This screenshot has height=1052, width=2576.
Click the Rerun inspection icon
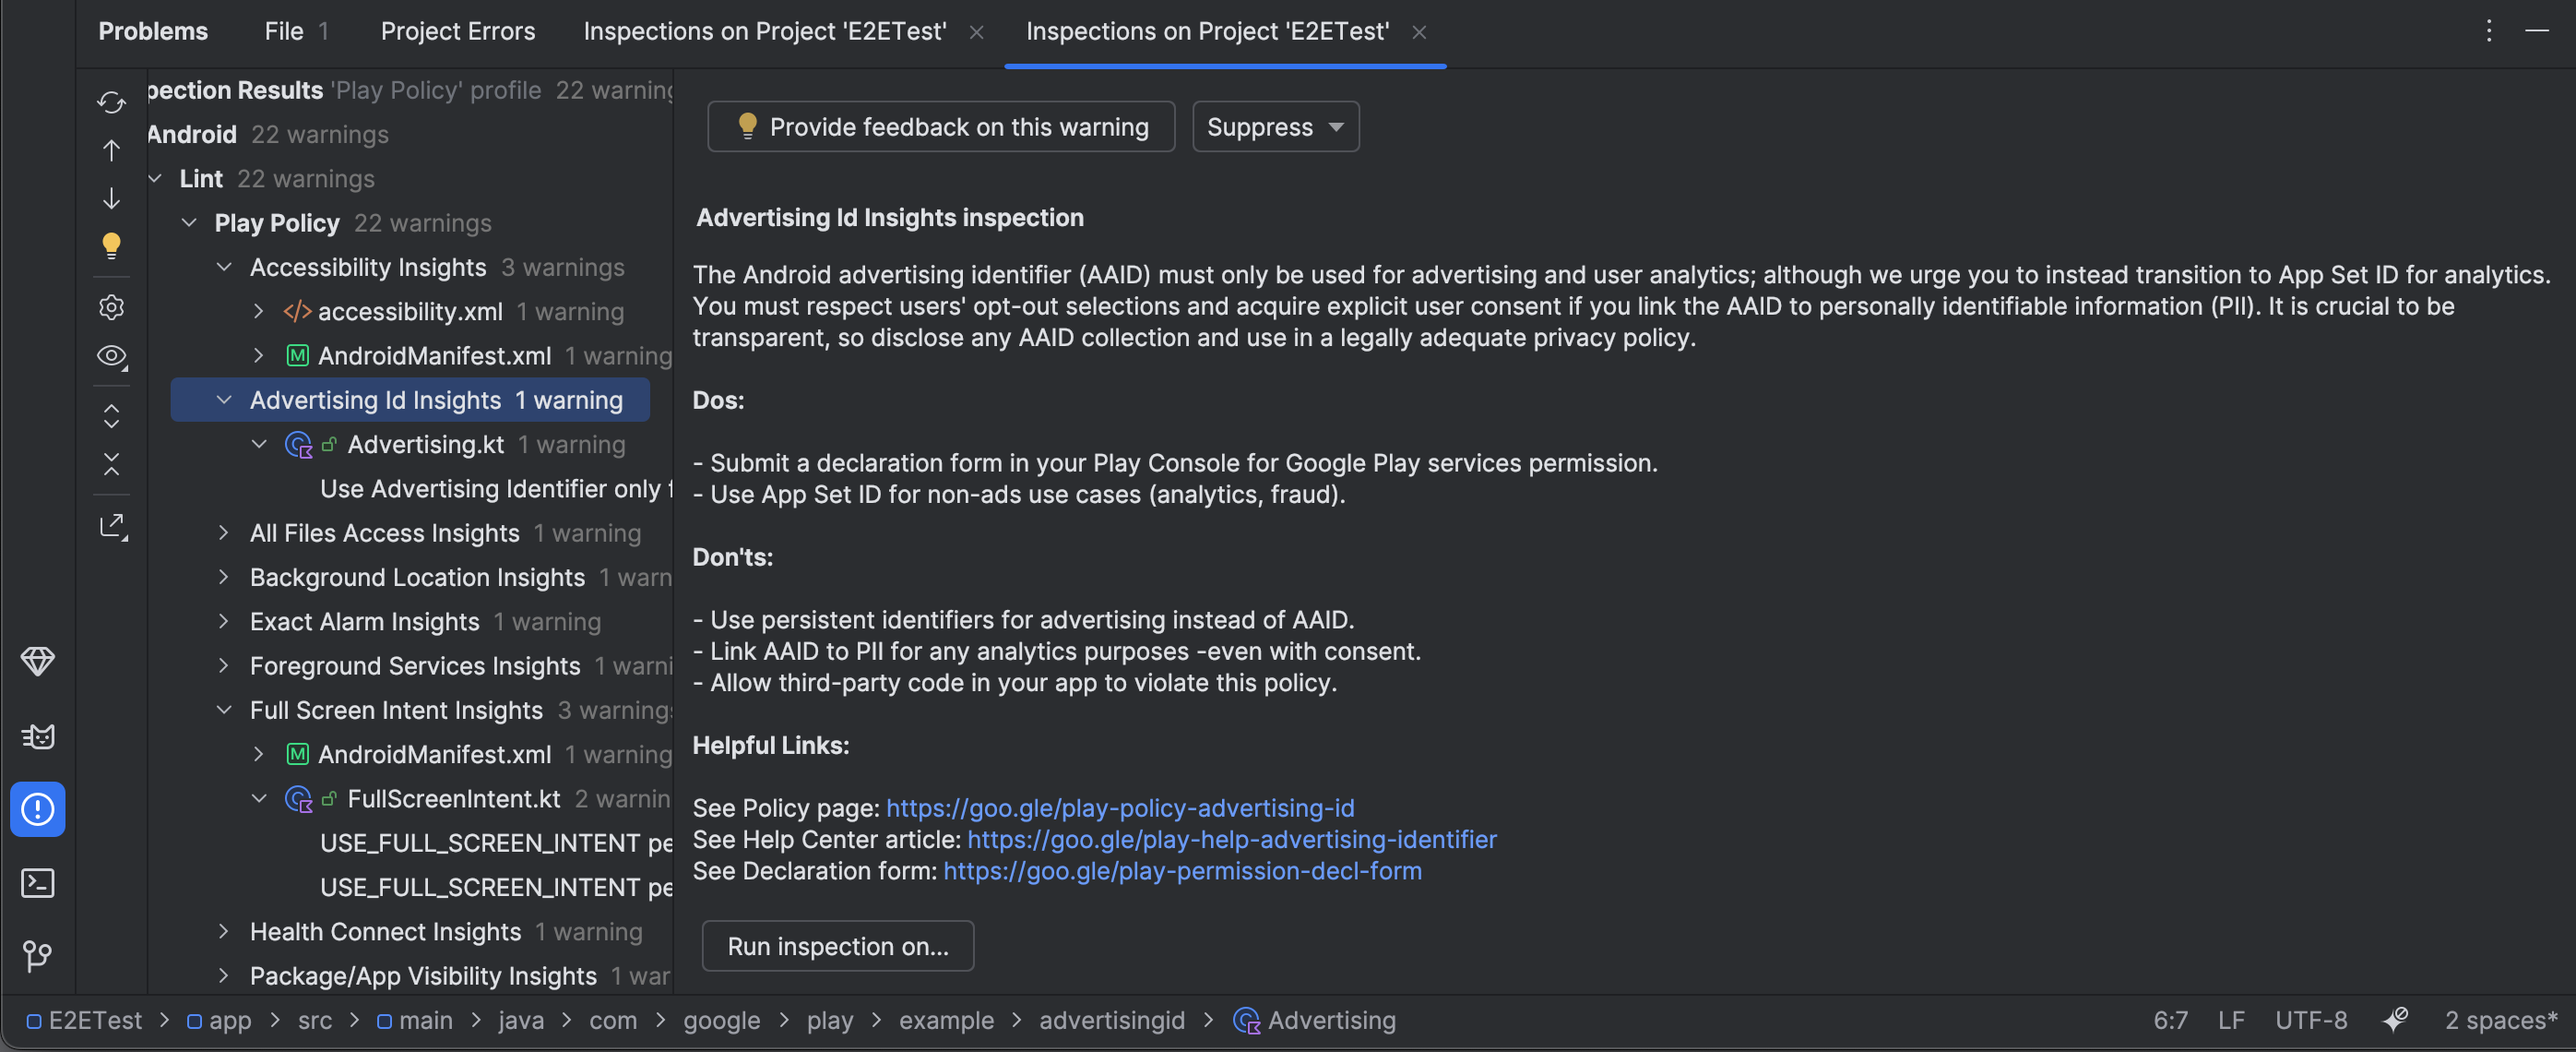tap(111, 102)
